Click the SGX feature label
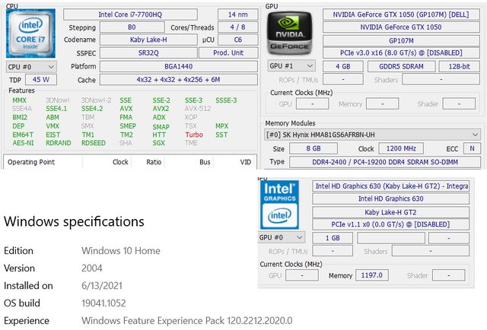 tap(158, 143)
